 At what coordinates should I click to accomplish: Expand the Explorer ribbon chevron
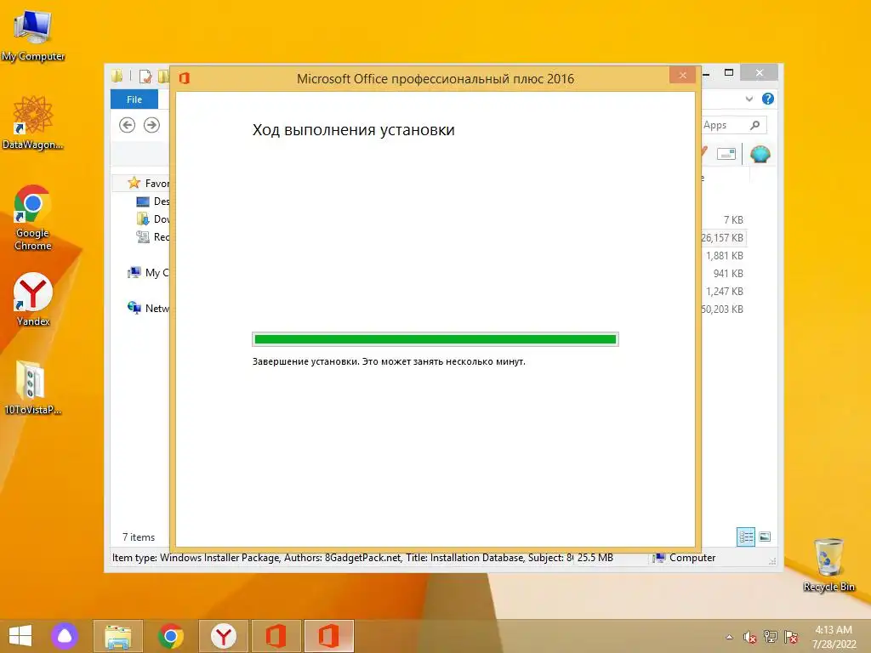(749, 99)
